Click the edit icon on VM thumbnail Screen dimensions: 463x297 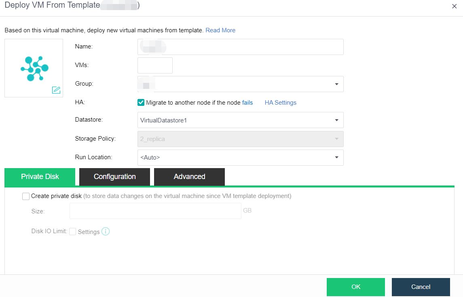[x=56, y=90]
